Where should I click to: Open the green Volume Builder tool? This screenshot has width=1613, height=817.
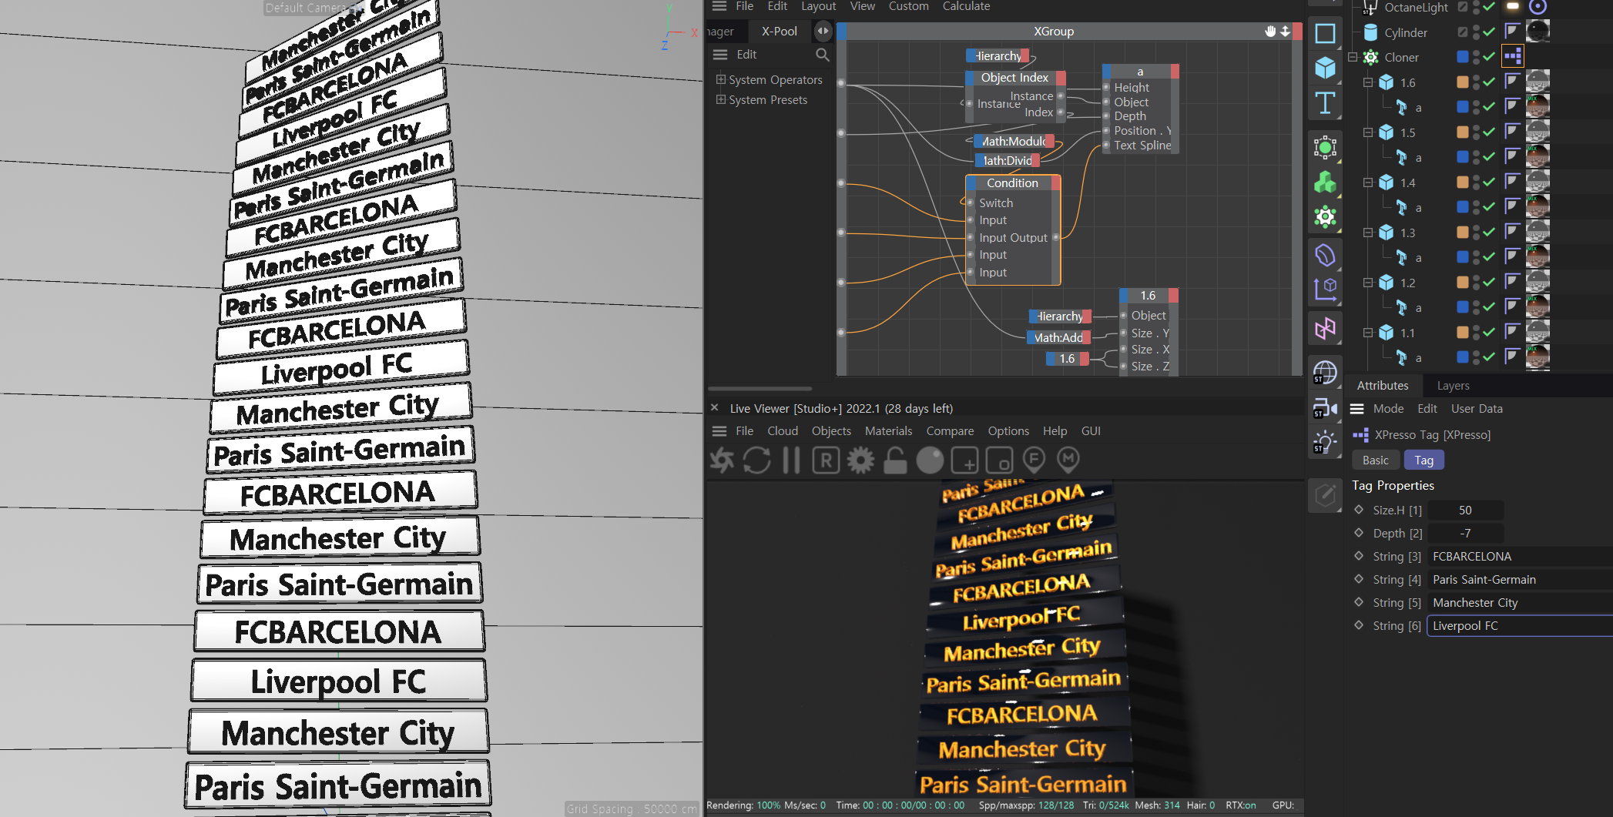click(1325, 182)
